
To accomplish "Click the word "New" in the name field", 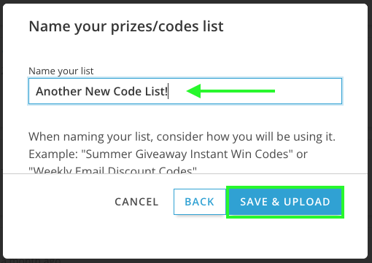I will (x=98, y=92).
